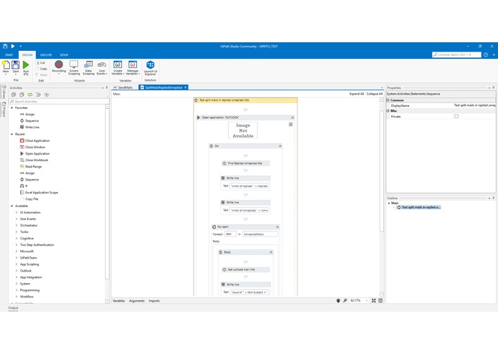
Task: Run the workflow with the green Run button
Action: 26,67
